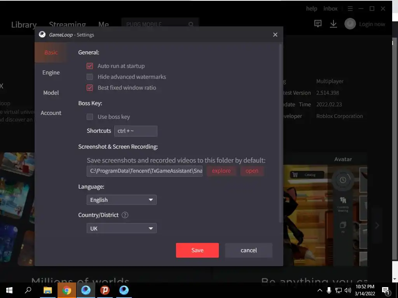
Task: Open the orange P app on taskbar
Action: point(105,290)
